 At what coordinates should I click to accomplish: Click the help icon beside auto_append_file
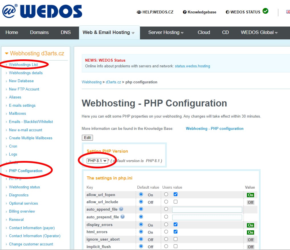121,209
